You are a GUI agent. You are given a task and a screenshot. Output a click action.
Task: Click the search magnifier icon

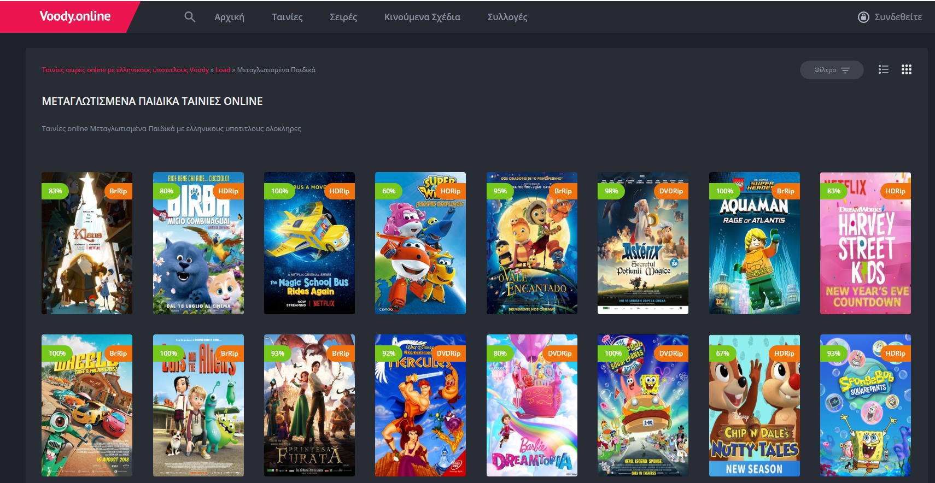190,17
